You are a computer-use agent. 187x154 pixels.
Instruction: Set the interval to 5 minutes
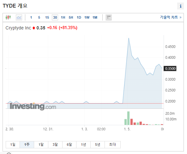tap(39, 17)
